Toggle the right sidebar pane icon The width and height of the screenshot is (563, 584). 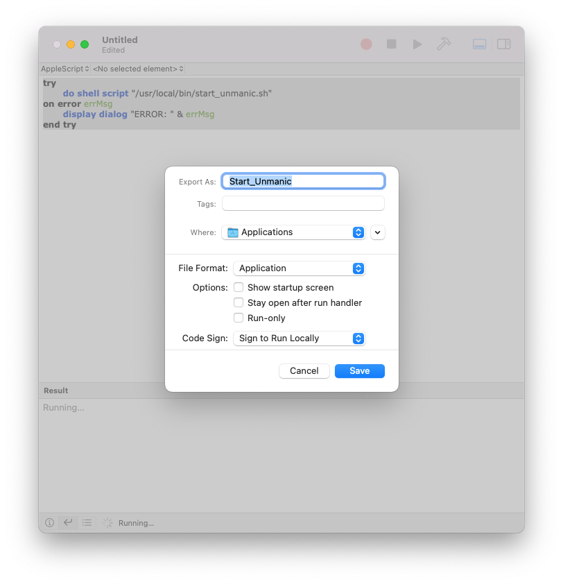[x=504, y=44]
